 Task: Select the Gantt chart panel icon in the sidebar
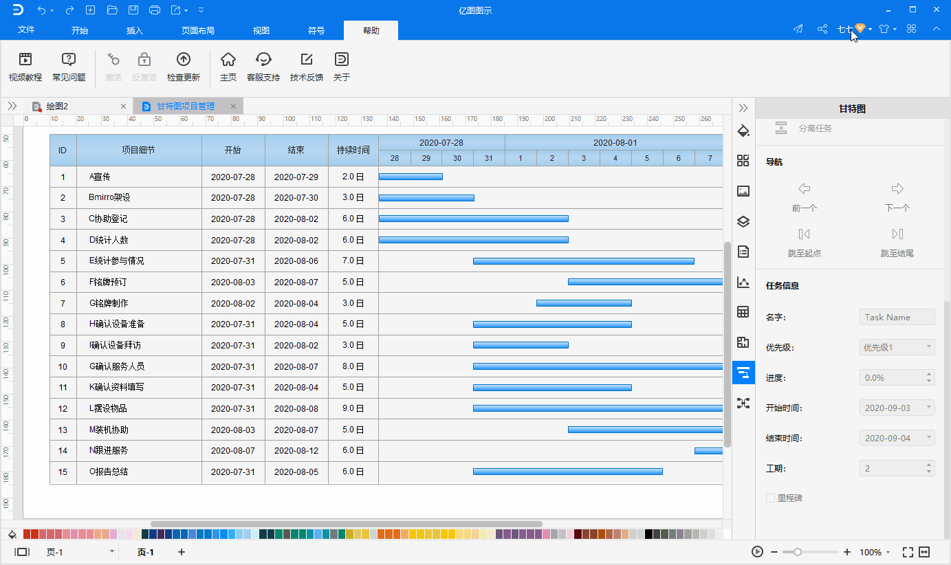[743, 373]
